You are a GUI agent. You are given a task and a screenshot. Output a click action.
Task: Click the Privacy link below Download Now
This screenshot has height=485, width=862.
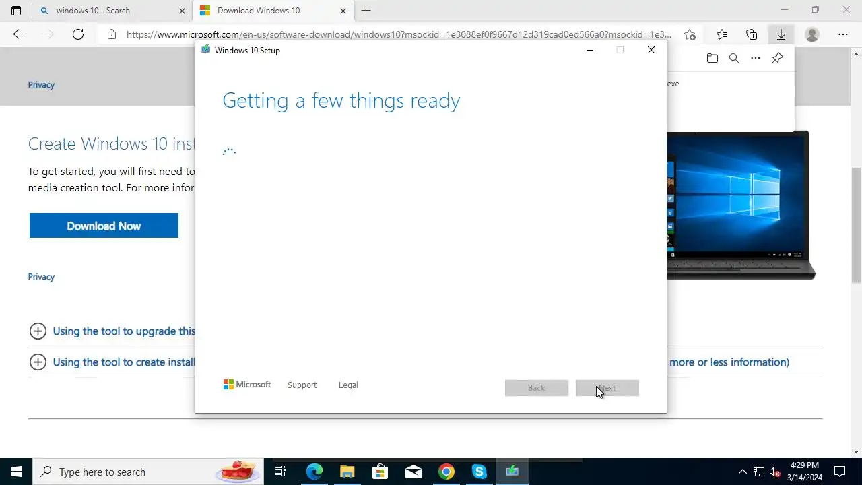pyautogui.click(x=41, y=276)
